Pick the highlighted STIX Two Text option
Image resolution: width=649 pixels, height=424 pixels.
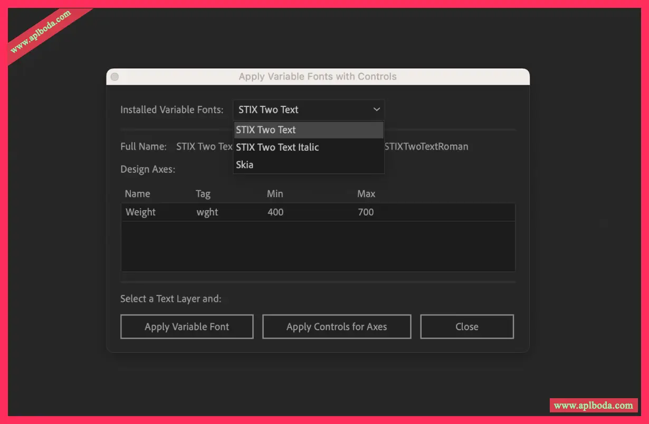pyautogui.click(x=266, y=130)
